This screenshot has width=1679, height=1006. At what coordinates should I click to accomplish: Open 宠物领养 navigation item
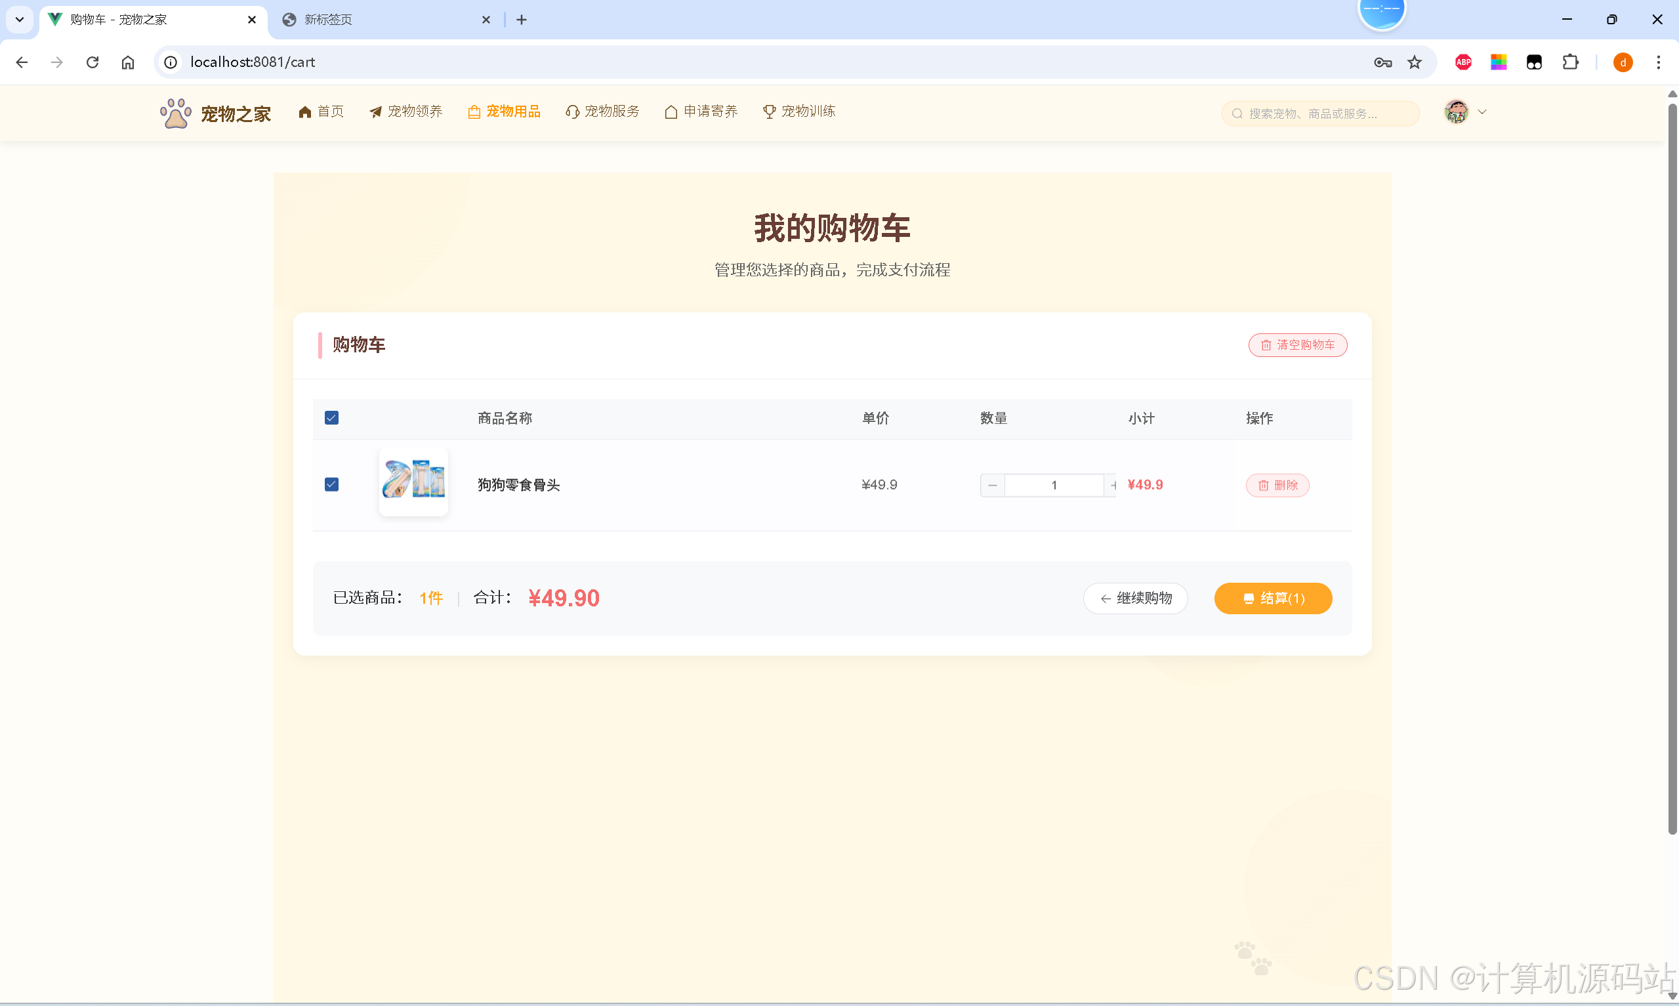point(406,112)
